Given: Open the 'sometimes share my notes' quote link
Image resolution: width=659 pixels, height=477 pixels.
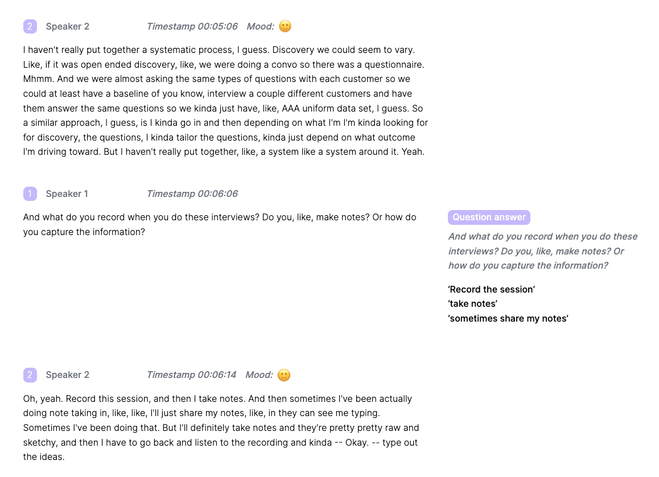Looking at the screenshot, I should pos(508,318).
